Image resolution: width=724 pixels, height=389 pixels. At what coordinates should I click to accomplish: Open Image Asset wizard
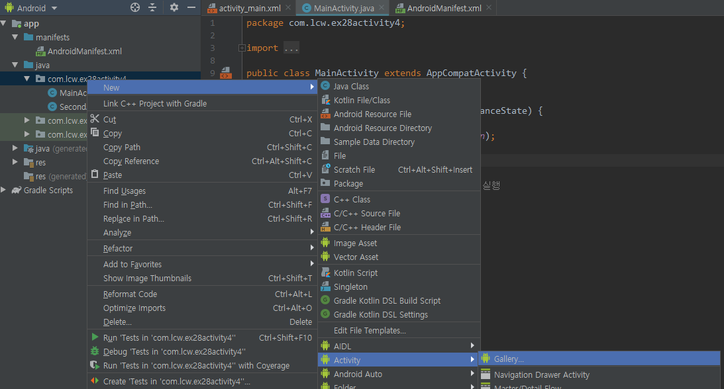click(x=399, y=243)
